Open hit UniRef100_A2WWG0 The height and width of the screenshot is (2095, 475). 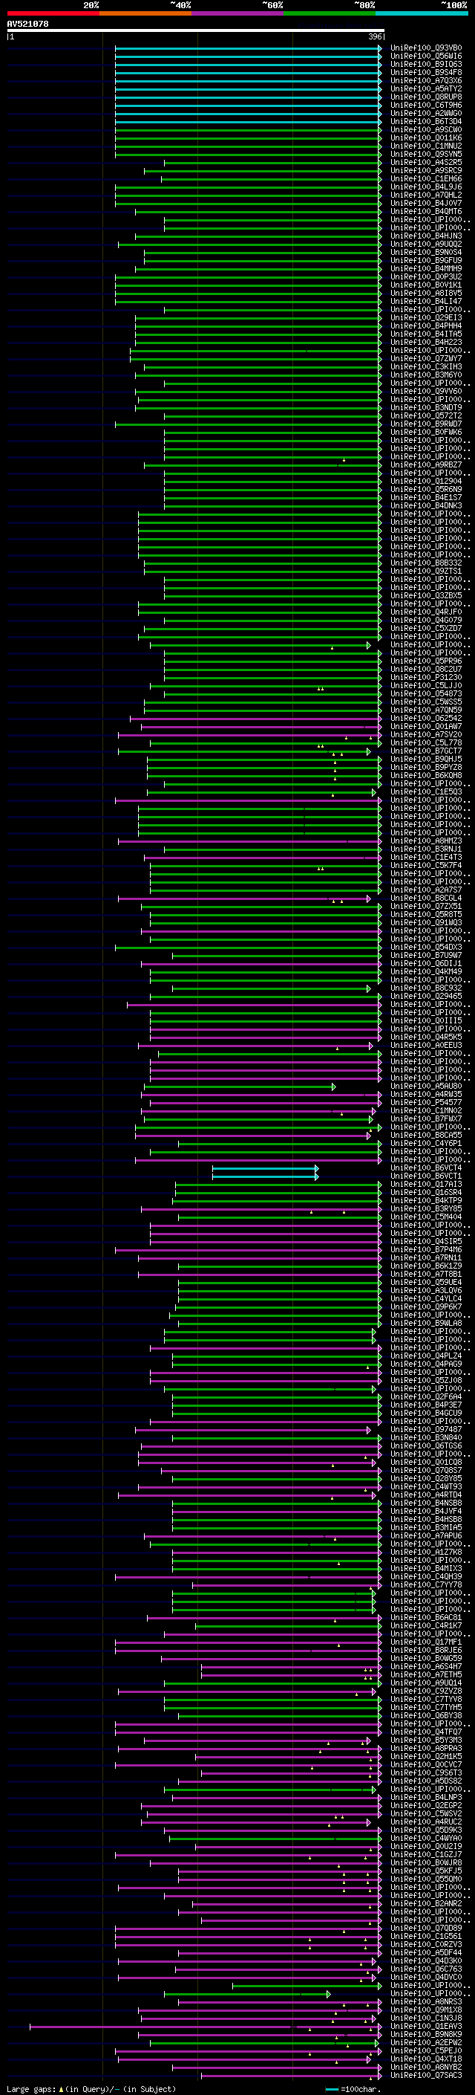click(x=425, y=113)
